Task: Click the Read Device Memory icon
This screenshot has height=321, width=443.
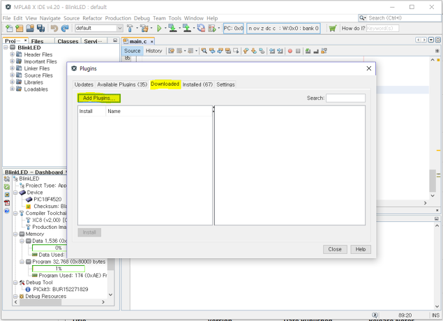Action: coord(187,28)
